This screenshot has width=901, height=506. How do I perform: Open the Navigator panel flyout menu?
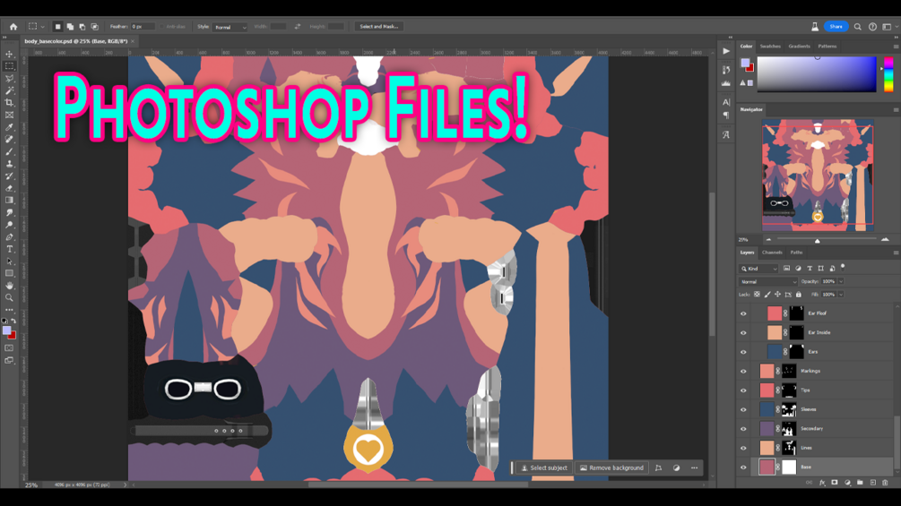click(x=896, y=109)
